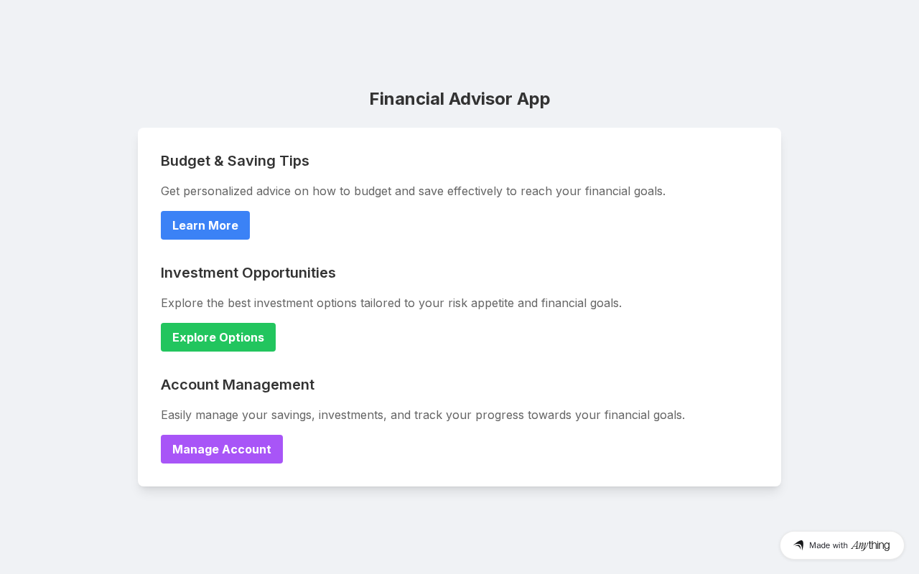Screen dimensions: 919x574
Task: Click the word "investments" in the account description
Action: pyautogui.click(x=352, y=415)
